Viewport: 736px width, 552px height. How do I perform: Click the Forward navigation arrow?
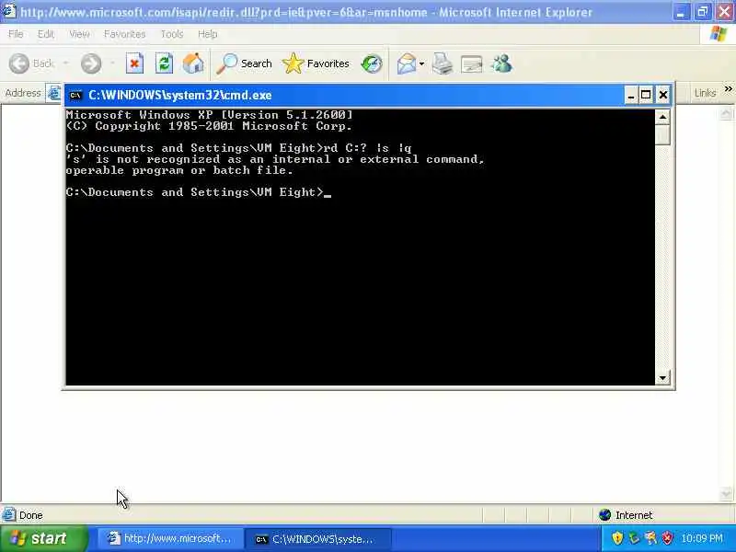(90, 63)
